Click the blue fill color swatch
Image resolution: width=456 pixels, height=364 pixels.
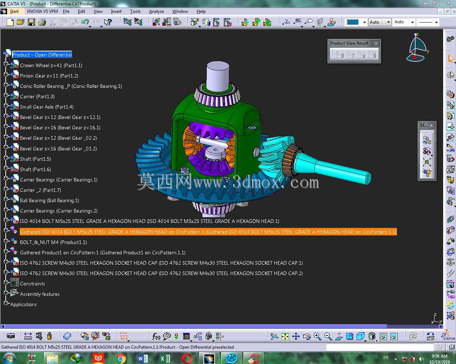[353, 22]
